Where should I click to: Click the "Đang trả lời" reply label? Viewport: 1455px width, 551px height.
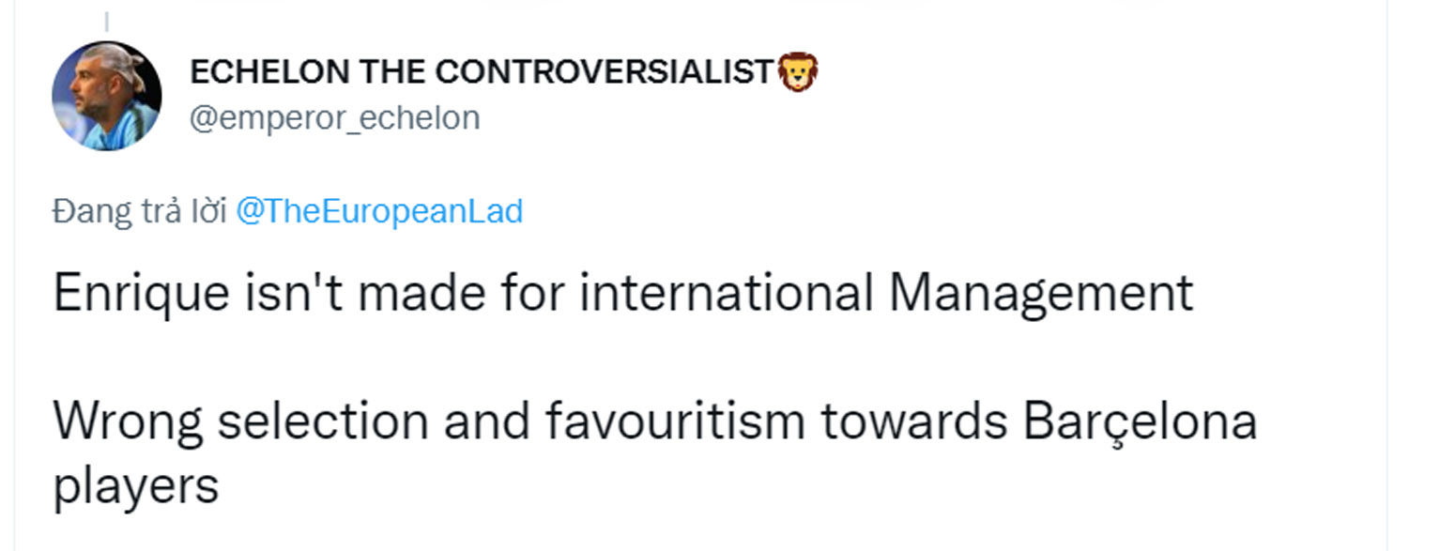pos(140,212)
